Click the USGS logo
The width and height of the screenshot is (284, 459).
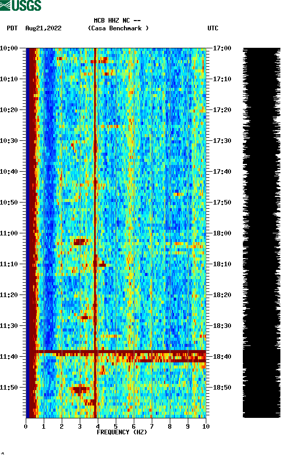click(21, 5)
